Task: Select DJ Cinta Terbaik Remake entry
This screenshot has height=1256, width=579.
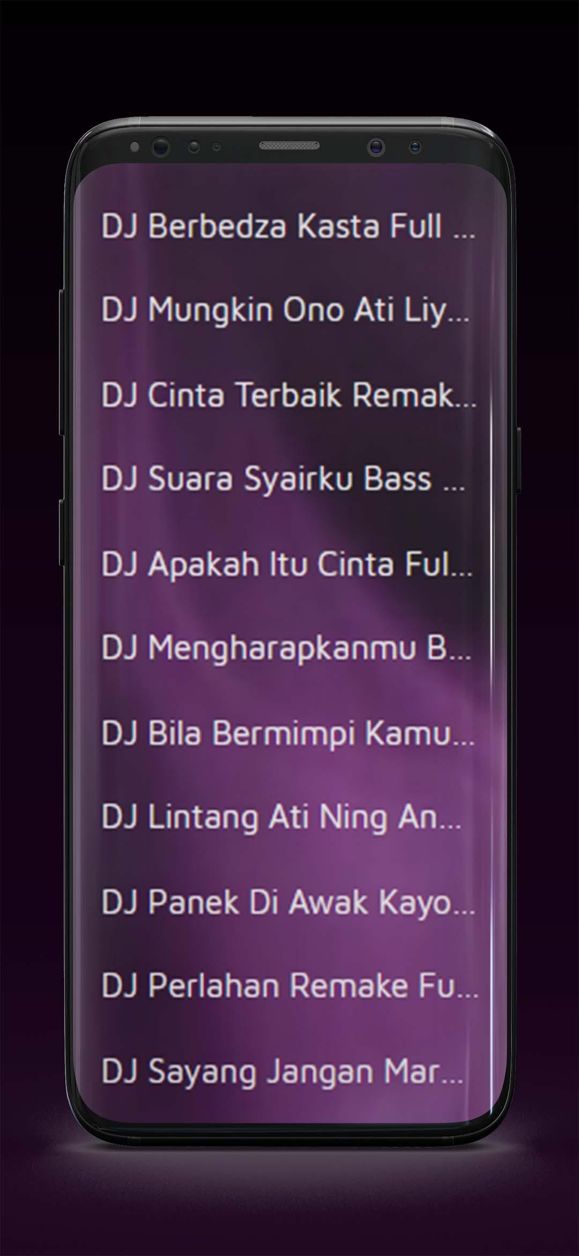Action: coord(289,395)
